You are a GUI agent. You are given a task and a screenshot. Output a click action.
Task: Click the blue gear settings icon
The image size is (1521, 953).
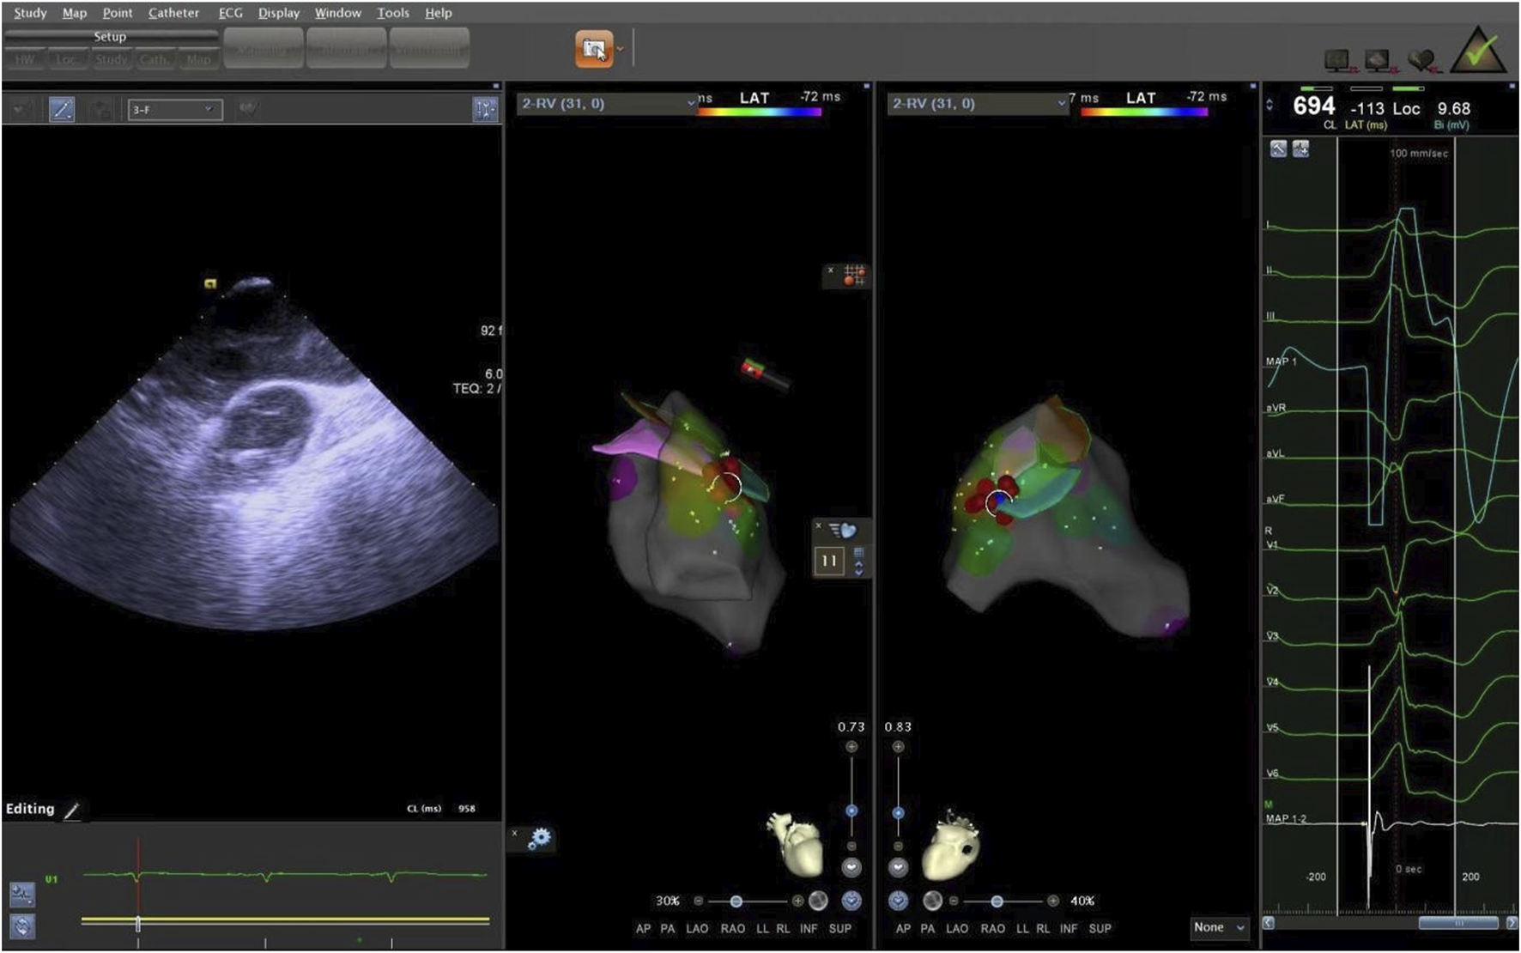[x=540, y=838]
